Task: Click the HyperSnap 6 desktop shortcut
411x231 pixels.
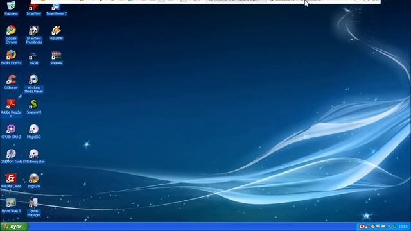Action: (11, 205)
